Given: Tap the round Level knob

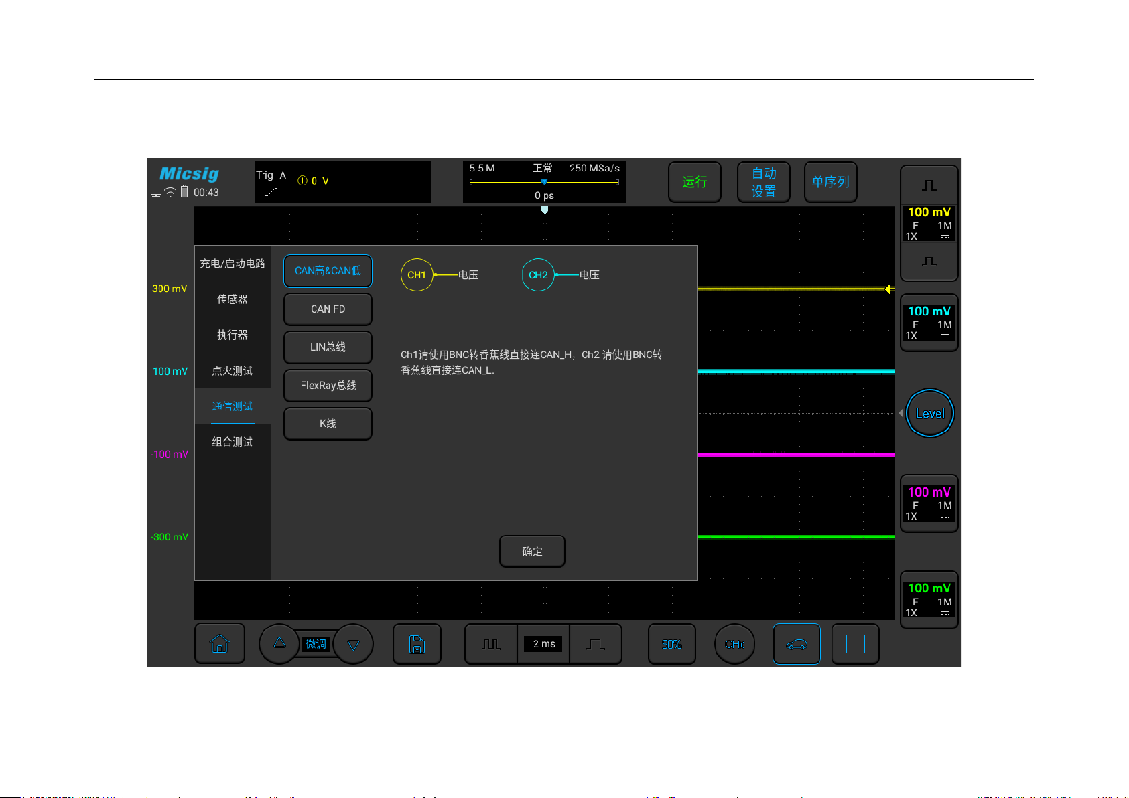Looking at the screenshot, I should click(x=930, y=414).
